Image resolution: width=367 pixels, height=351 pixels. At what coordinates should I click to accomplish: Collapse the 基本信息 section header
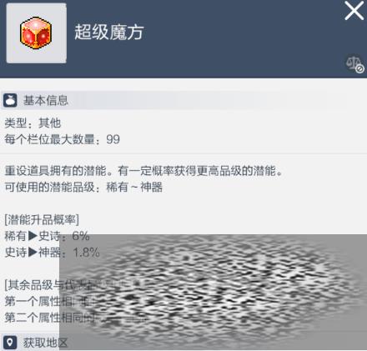(144, 100)
